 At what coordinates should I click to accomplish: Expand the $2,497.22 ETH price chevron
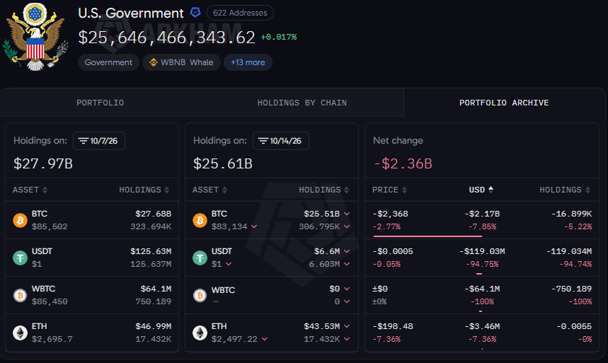click(265, 339)
